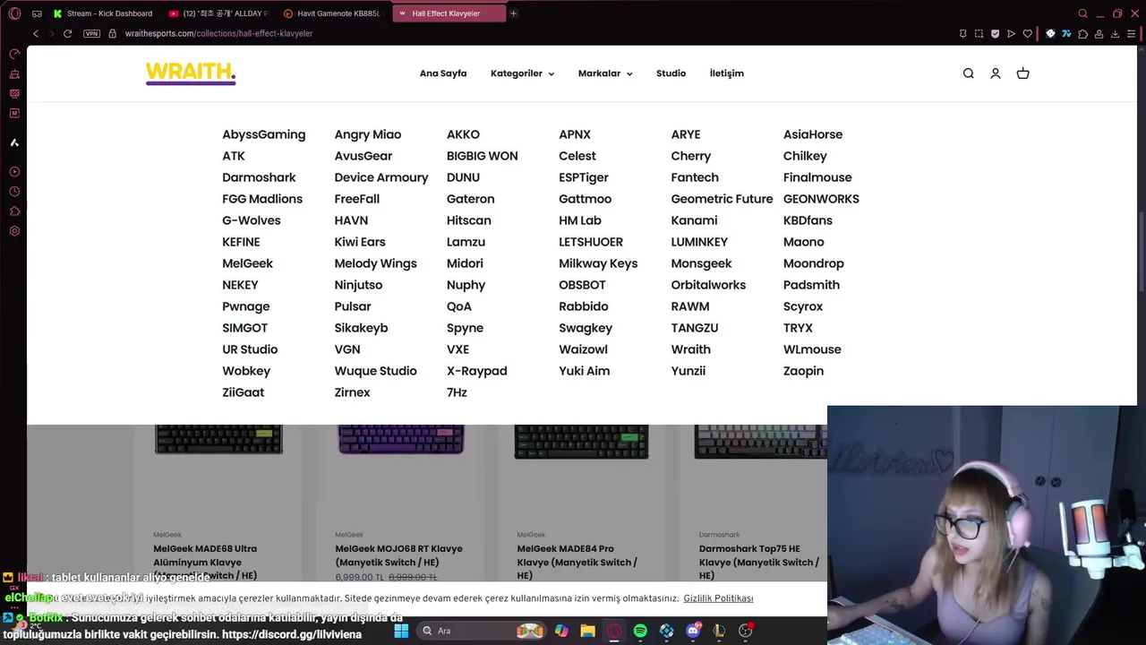Open the site search magnifier icon
This screenshot has height=645, width=1146.
point(968,73)
